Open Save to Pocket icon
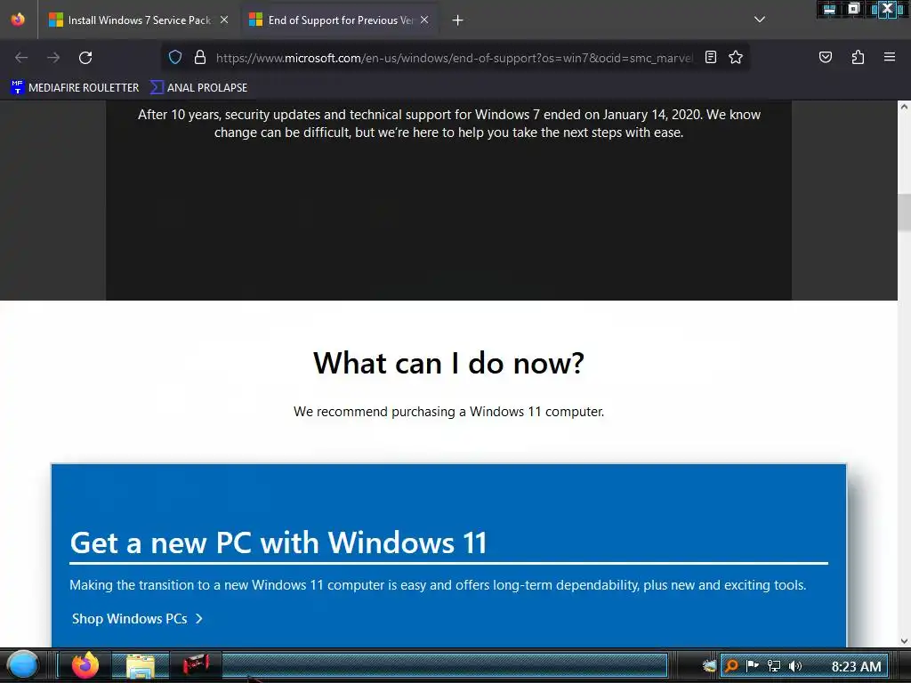The width and height of the screenshot is (911, 683). point(826,57)
